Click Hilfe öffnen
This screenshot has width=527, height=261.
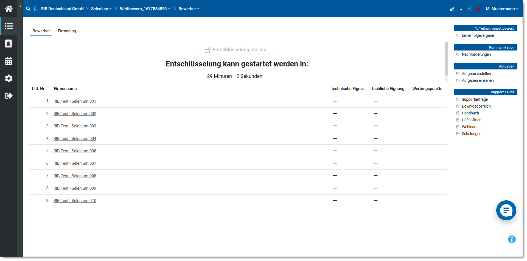tap(472, 120)
